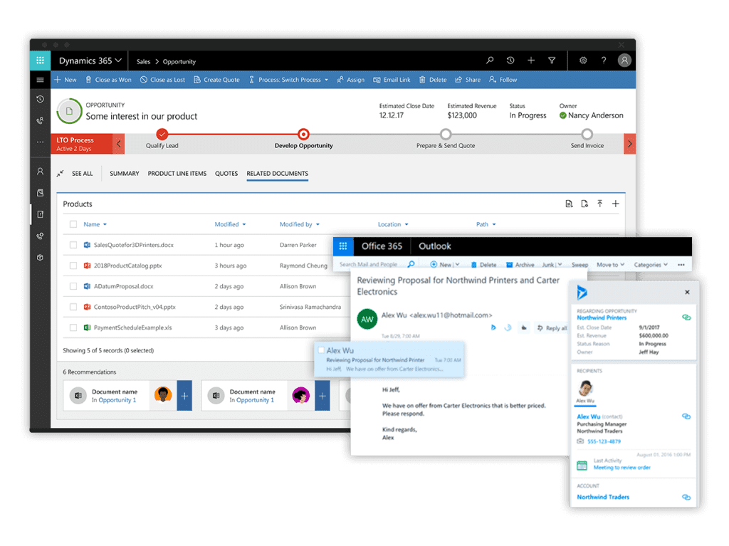Screen dimensions: 729x546
Task: Click the cube products icon in sidebar
Action: coord(41,257)
